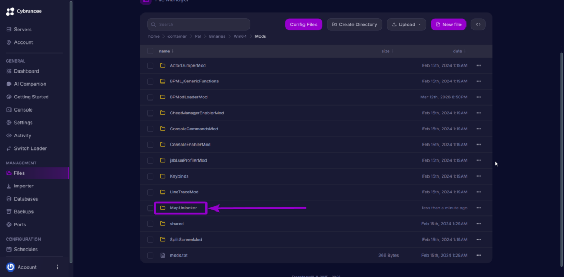Open Console in the sidebar

pos(23,110)
